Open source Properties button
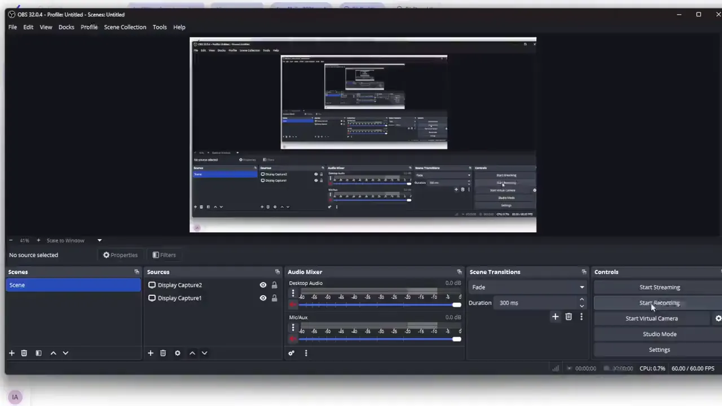This screenshot has height=406, width=722. coord(120,255)
